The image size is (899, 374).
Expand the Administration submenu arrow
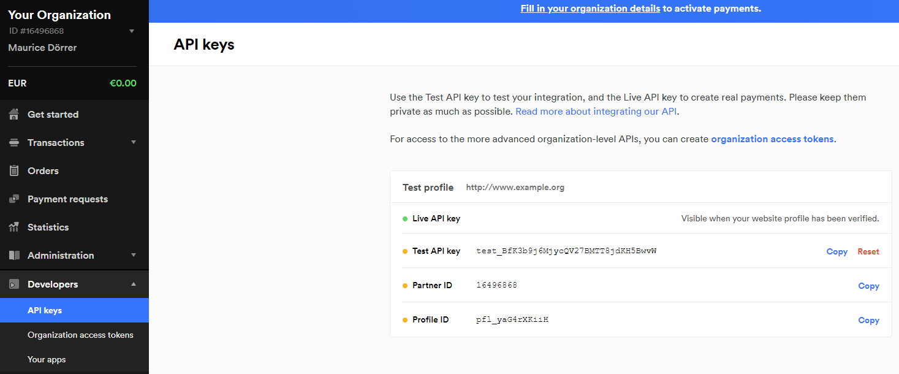[133, 255]
